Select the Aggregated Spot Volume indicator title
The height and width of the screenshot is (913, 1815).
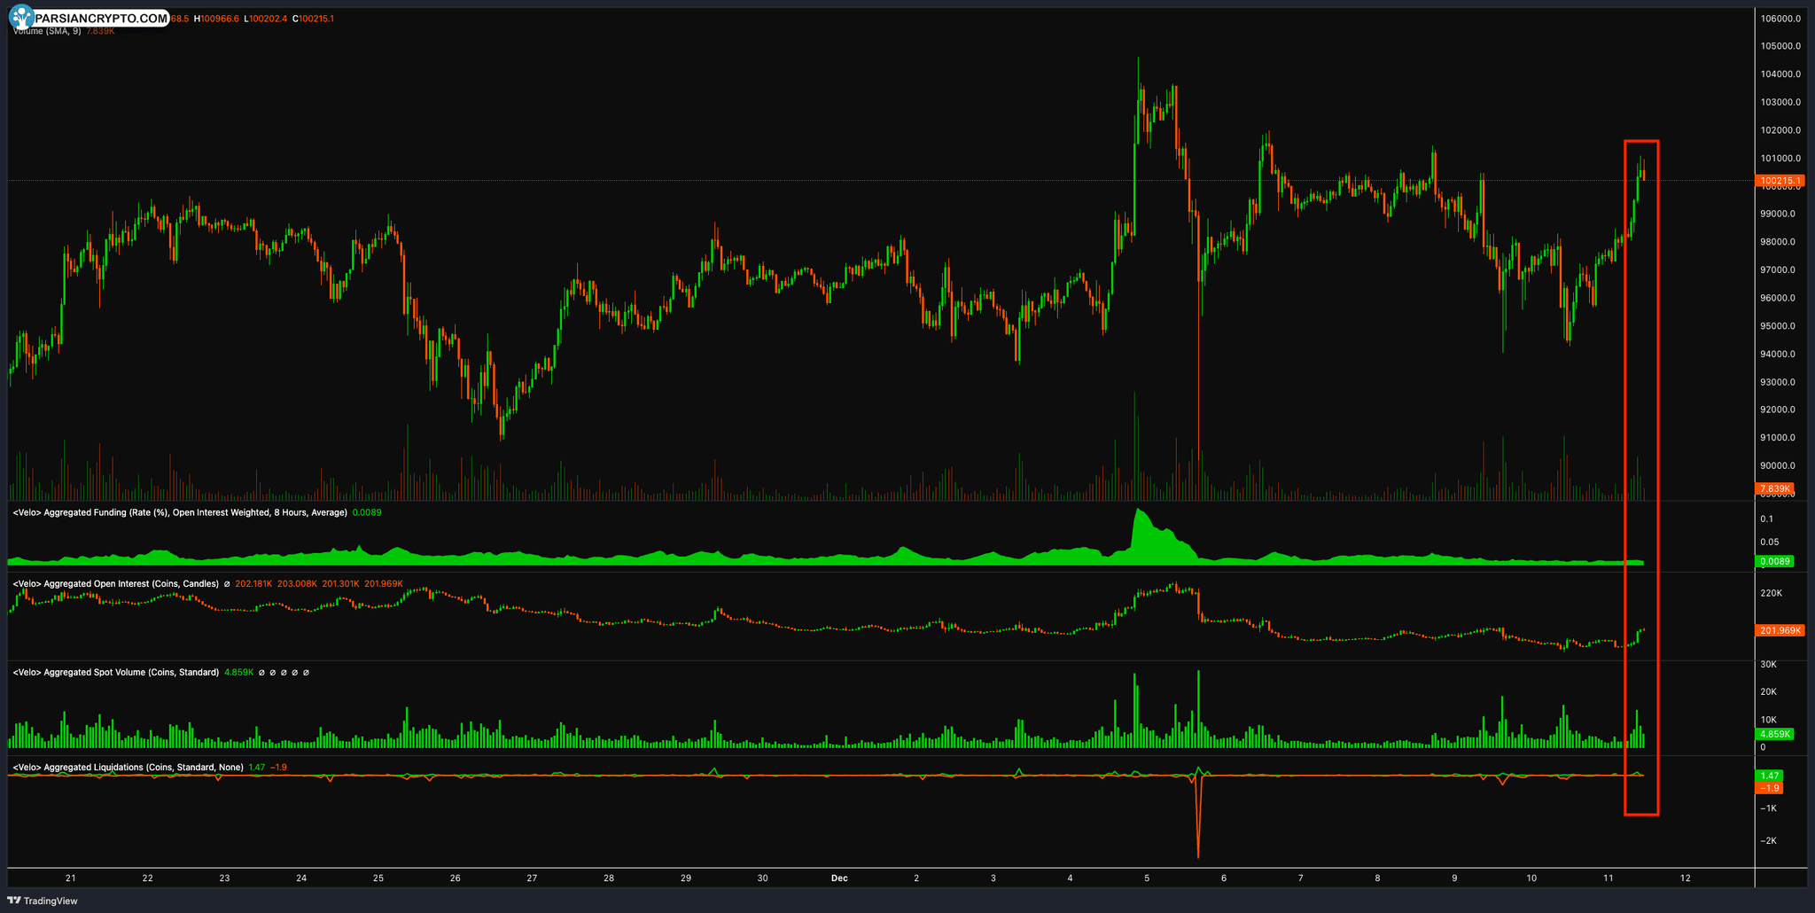pos(115,672)
